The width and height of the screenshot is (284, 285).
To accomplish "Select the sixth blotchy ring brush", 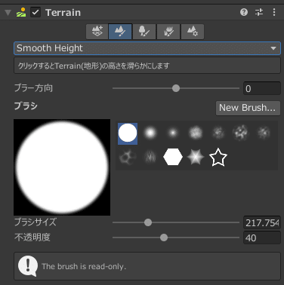I will click(240, 133).
